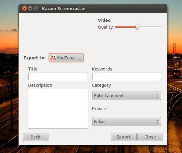Minimize the Kazam Screencaster window
This screenshot has width=182, height=153.
30,9
